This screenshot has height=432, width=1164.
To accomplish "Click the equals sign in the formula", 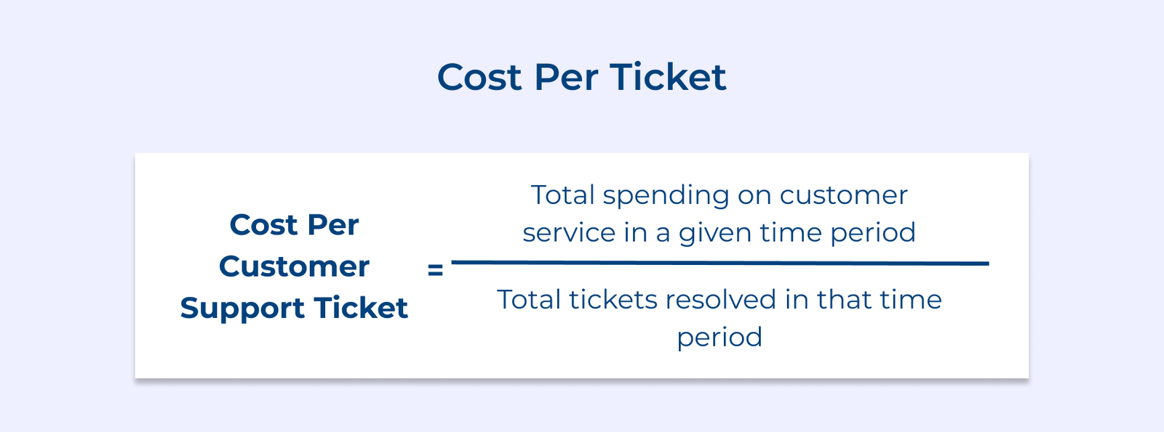I will point(435,270).
